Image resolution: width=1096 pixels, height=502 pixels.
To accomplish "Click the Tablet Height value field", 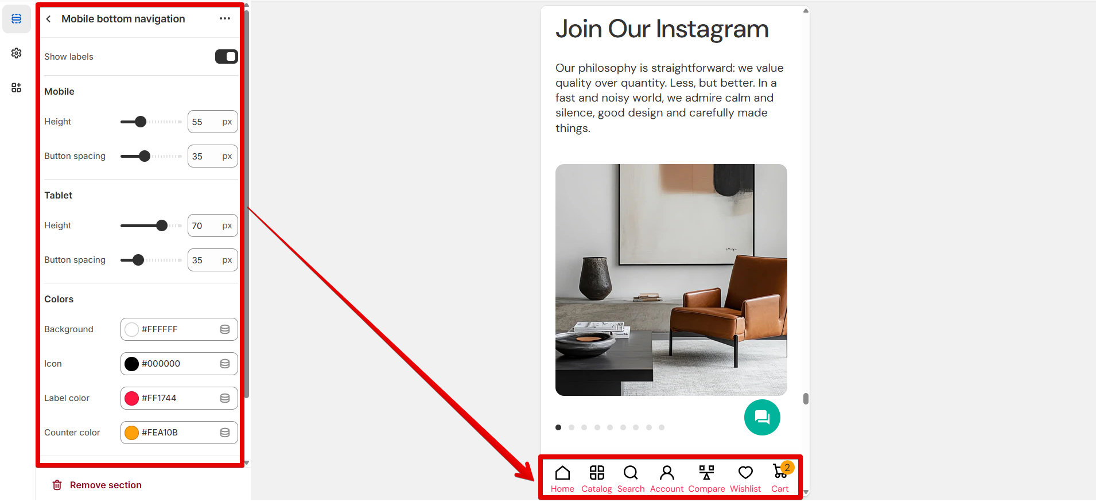I will coord(213,225).
